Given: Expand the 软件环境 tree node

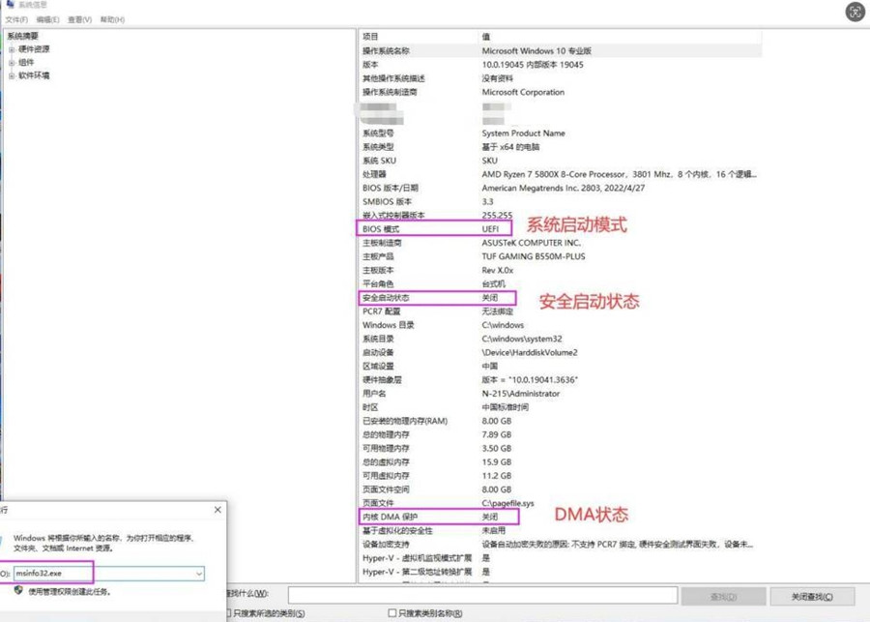Looking at the screenshot, I should pyautogui.click(x=12, y=75).
